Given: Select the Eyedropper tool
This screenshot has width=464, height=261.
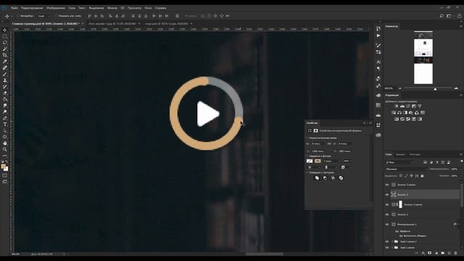Looking at the screenshot, I should 5,61.
